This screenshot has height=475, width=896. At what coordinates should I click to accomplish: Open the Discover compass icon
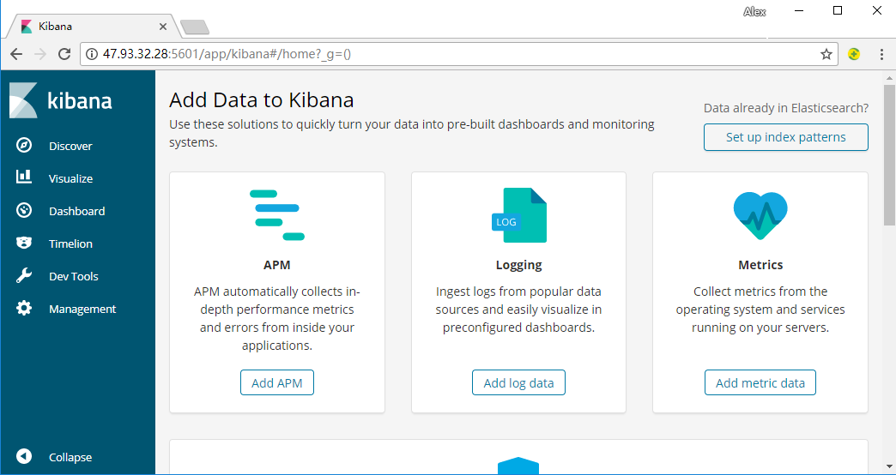pos(23,146)
